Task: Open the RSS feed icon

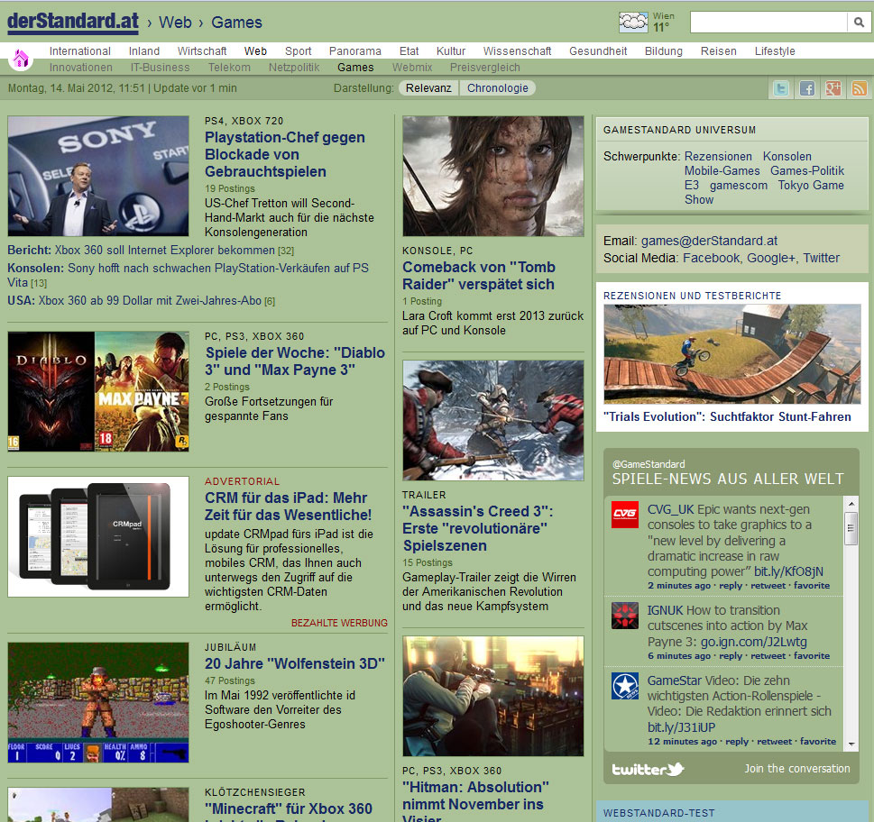Action: 859,88
